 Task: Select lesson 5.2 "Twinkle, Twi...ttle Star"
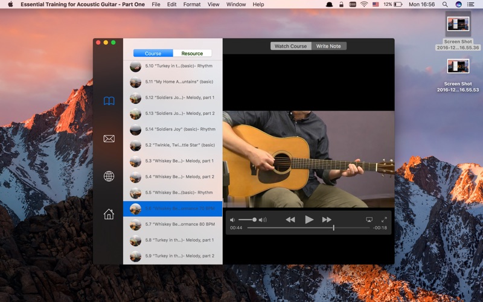tap(173, 145)
